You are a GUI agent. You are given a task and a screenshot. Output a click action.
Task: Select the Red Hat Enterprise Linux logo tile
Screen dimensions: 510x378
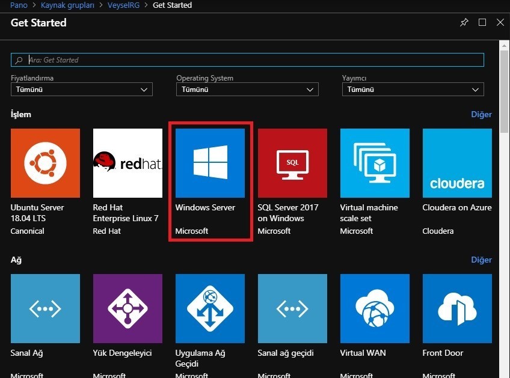[127, 163]
